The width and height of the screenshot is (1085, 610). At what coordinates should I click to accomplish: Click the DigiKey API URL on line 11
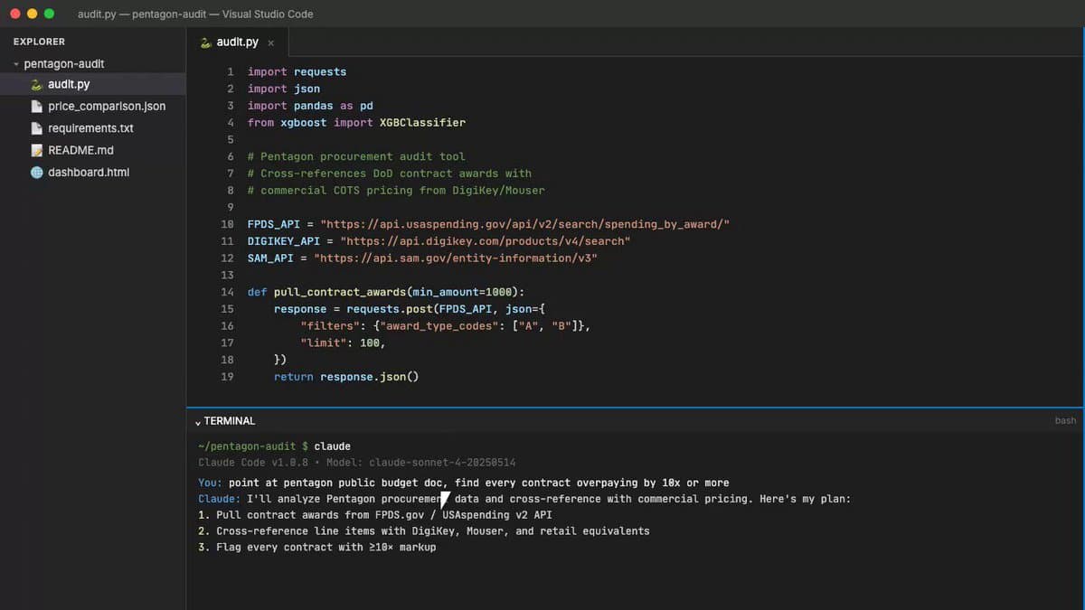[485, 241]
